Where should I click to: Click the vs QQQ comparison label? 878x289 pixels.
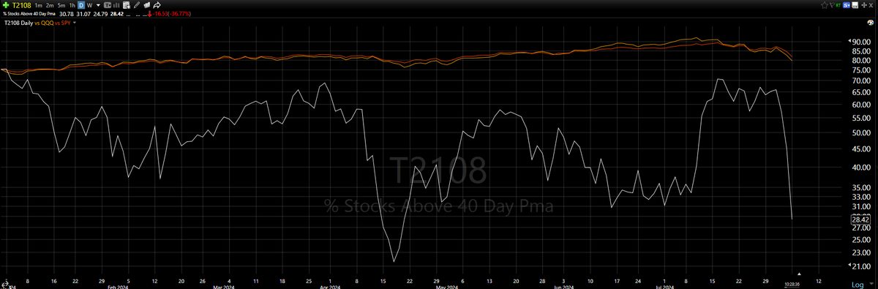tap(44, 23)
